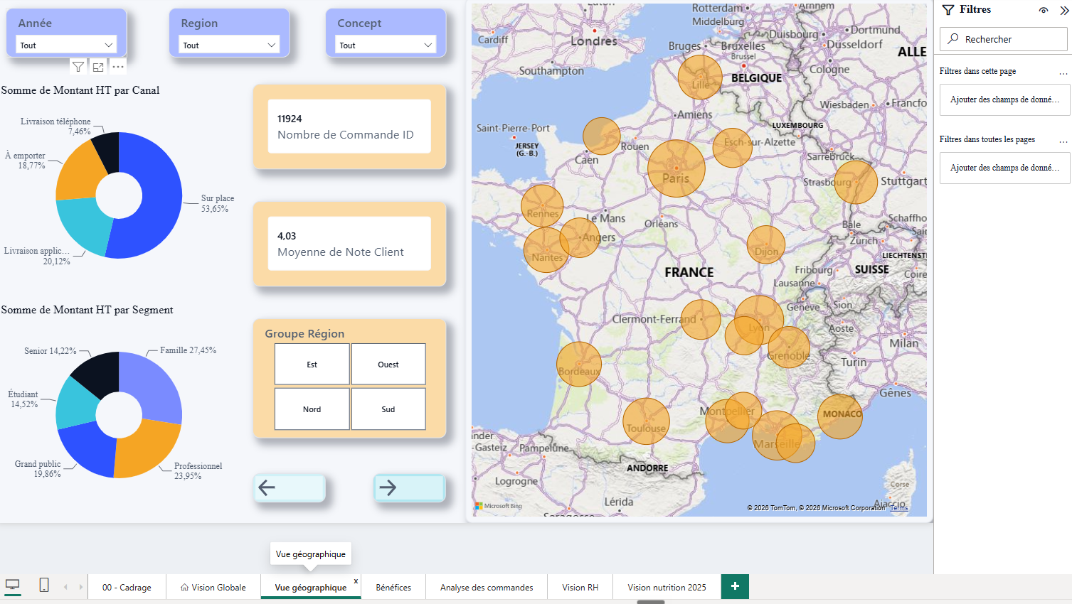Click the Monaco bubble on the map
1072x604 pixels.
click(840, 416)
